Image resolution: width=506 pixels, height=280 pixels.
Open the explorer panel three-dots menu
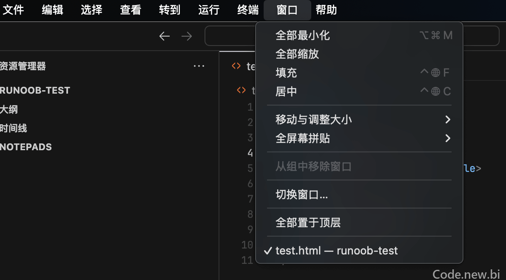(199, 66)
